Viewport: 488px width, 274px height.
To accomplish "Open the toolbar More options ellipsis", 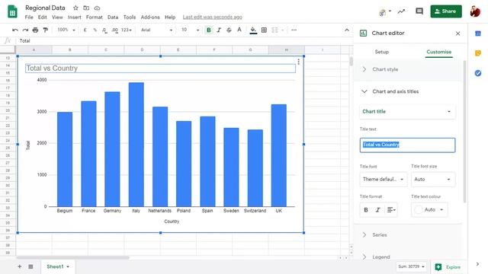I will (294, 30).
